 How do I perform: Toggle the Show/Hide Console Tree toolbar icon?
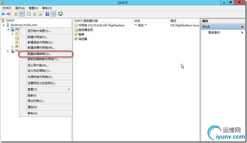[x=22, y=14]
